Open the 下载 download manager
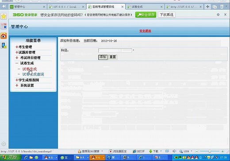230x161 pixels. pyautogui.click(x=154, y=151)
